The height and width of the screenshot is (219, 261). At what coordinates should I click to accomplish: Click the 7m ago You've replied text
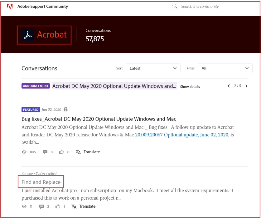coord(39,173)
